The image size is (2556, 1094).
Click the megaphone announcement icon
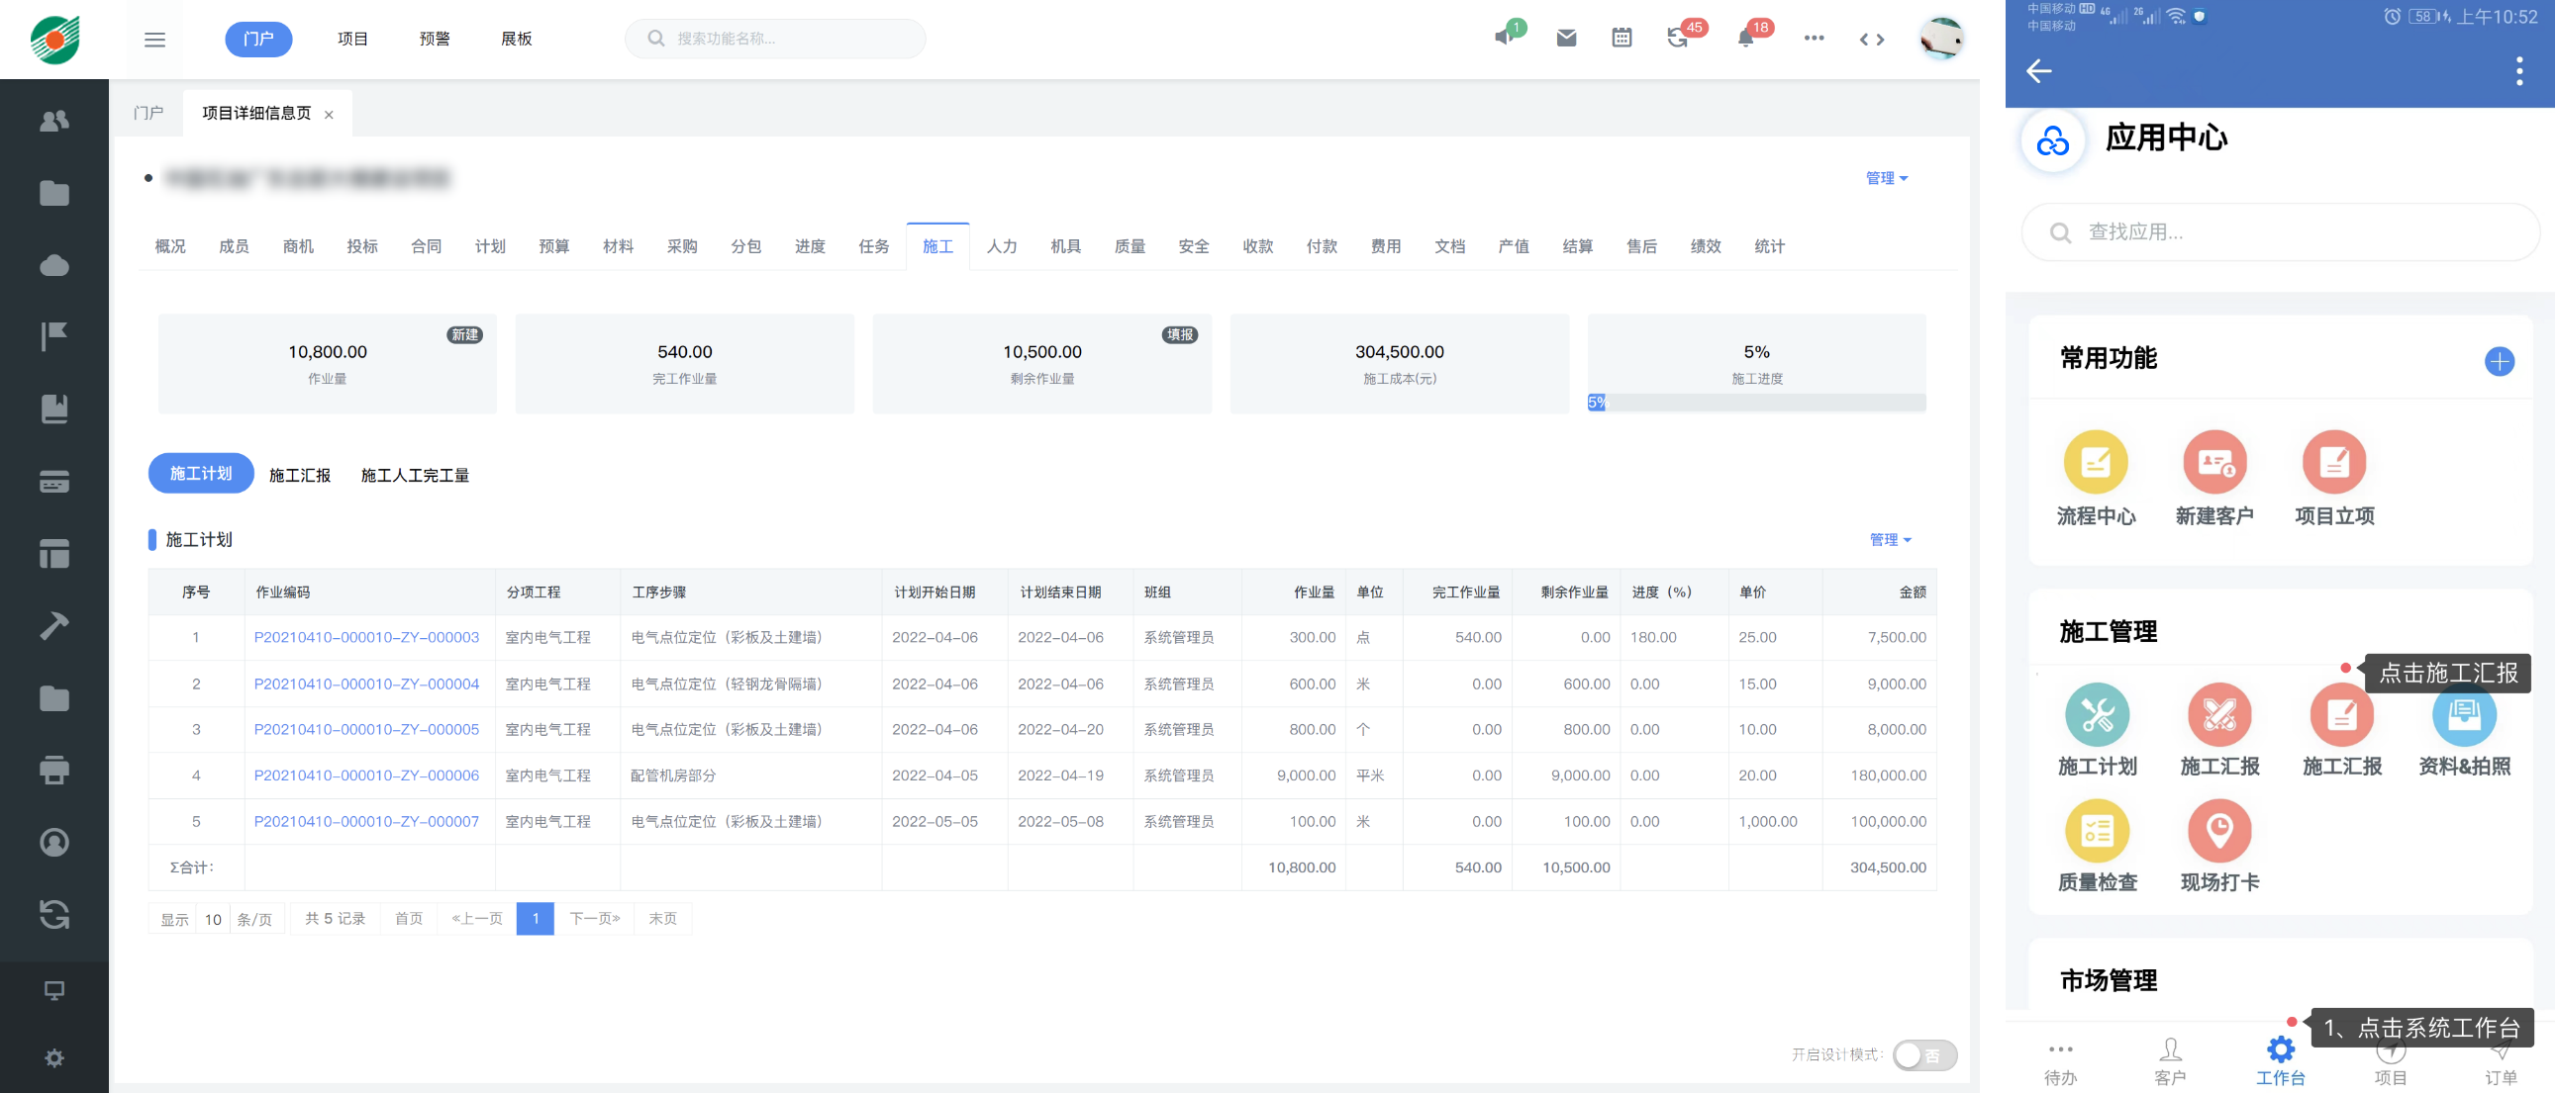point(1505,38)
